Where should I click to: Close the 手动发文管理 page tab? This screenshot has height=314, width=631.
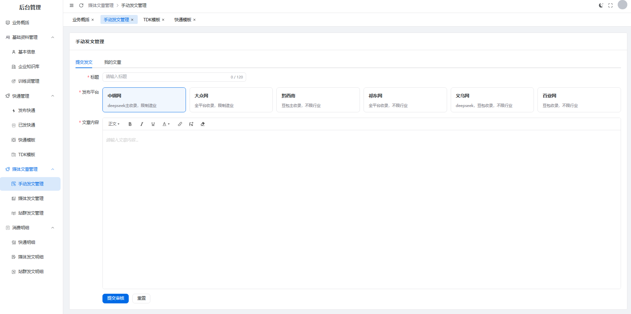(x=132, y=20)
